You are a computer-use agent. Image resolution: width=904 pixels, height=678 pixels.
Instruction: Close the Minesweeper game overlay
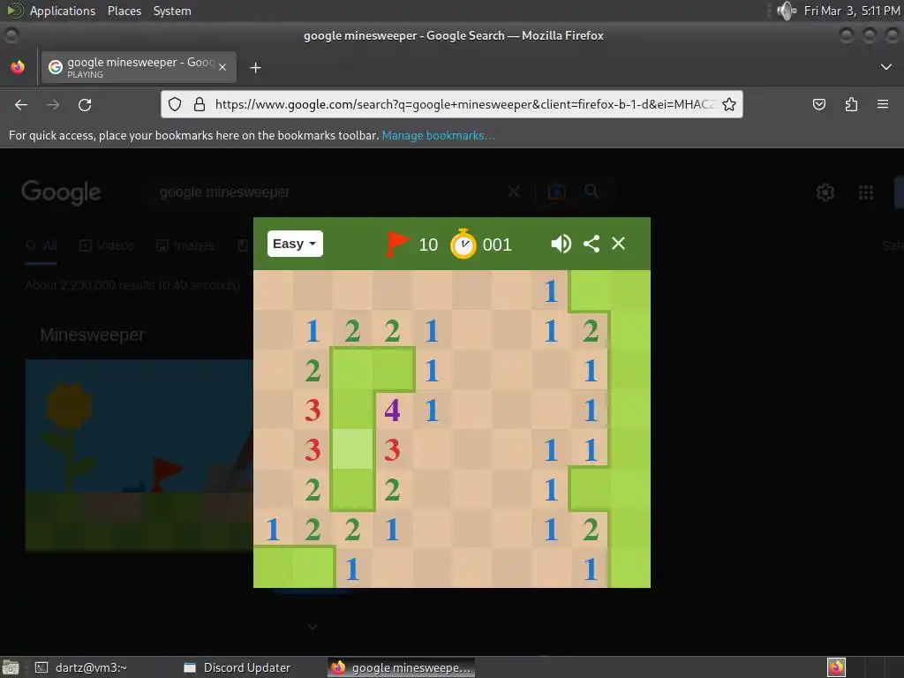(618, 244)
